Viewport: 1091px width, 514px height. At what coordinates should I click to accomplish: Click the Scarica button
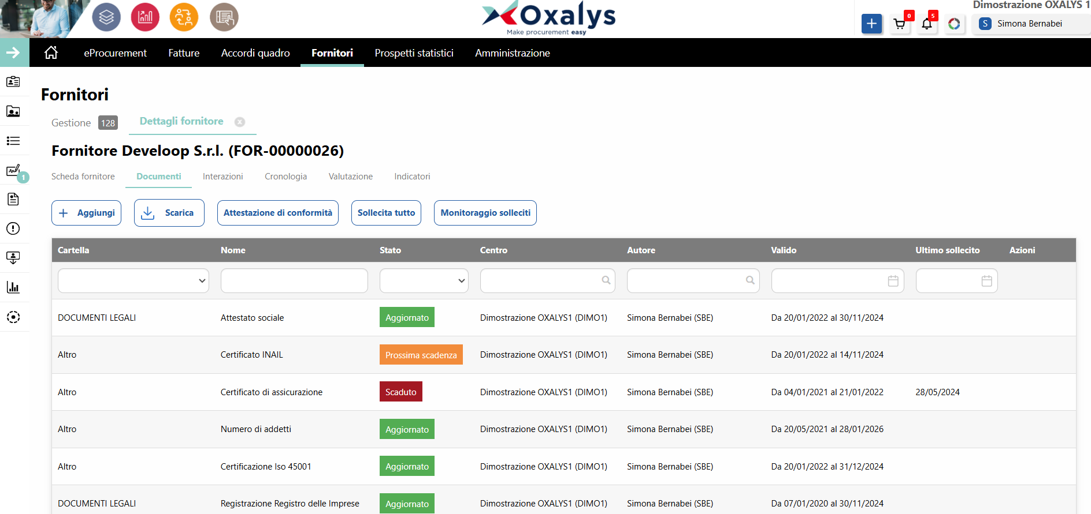[169, 213]
